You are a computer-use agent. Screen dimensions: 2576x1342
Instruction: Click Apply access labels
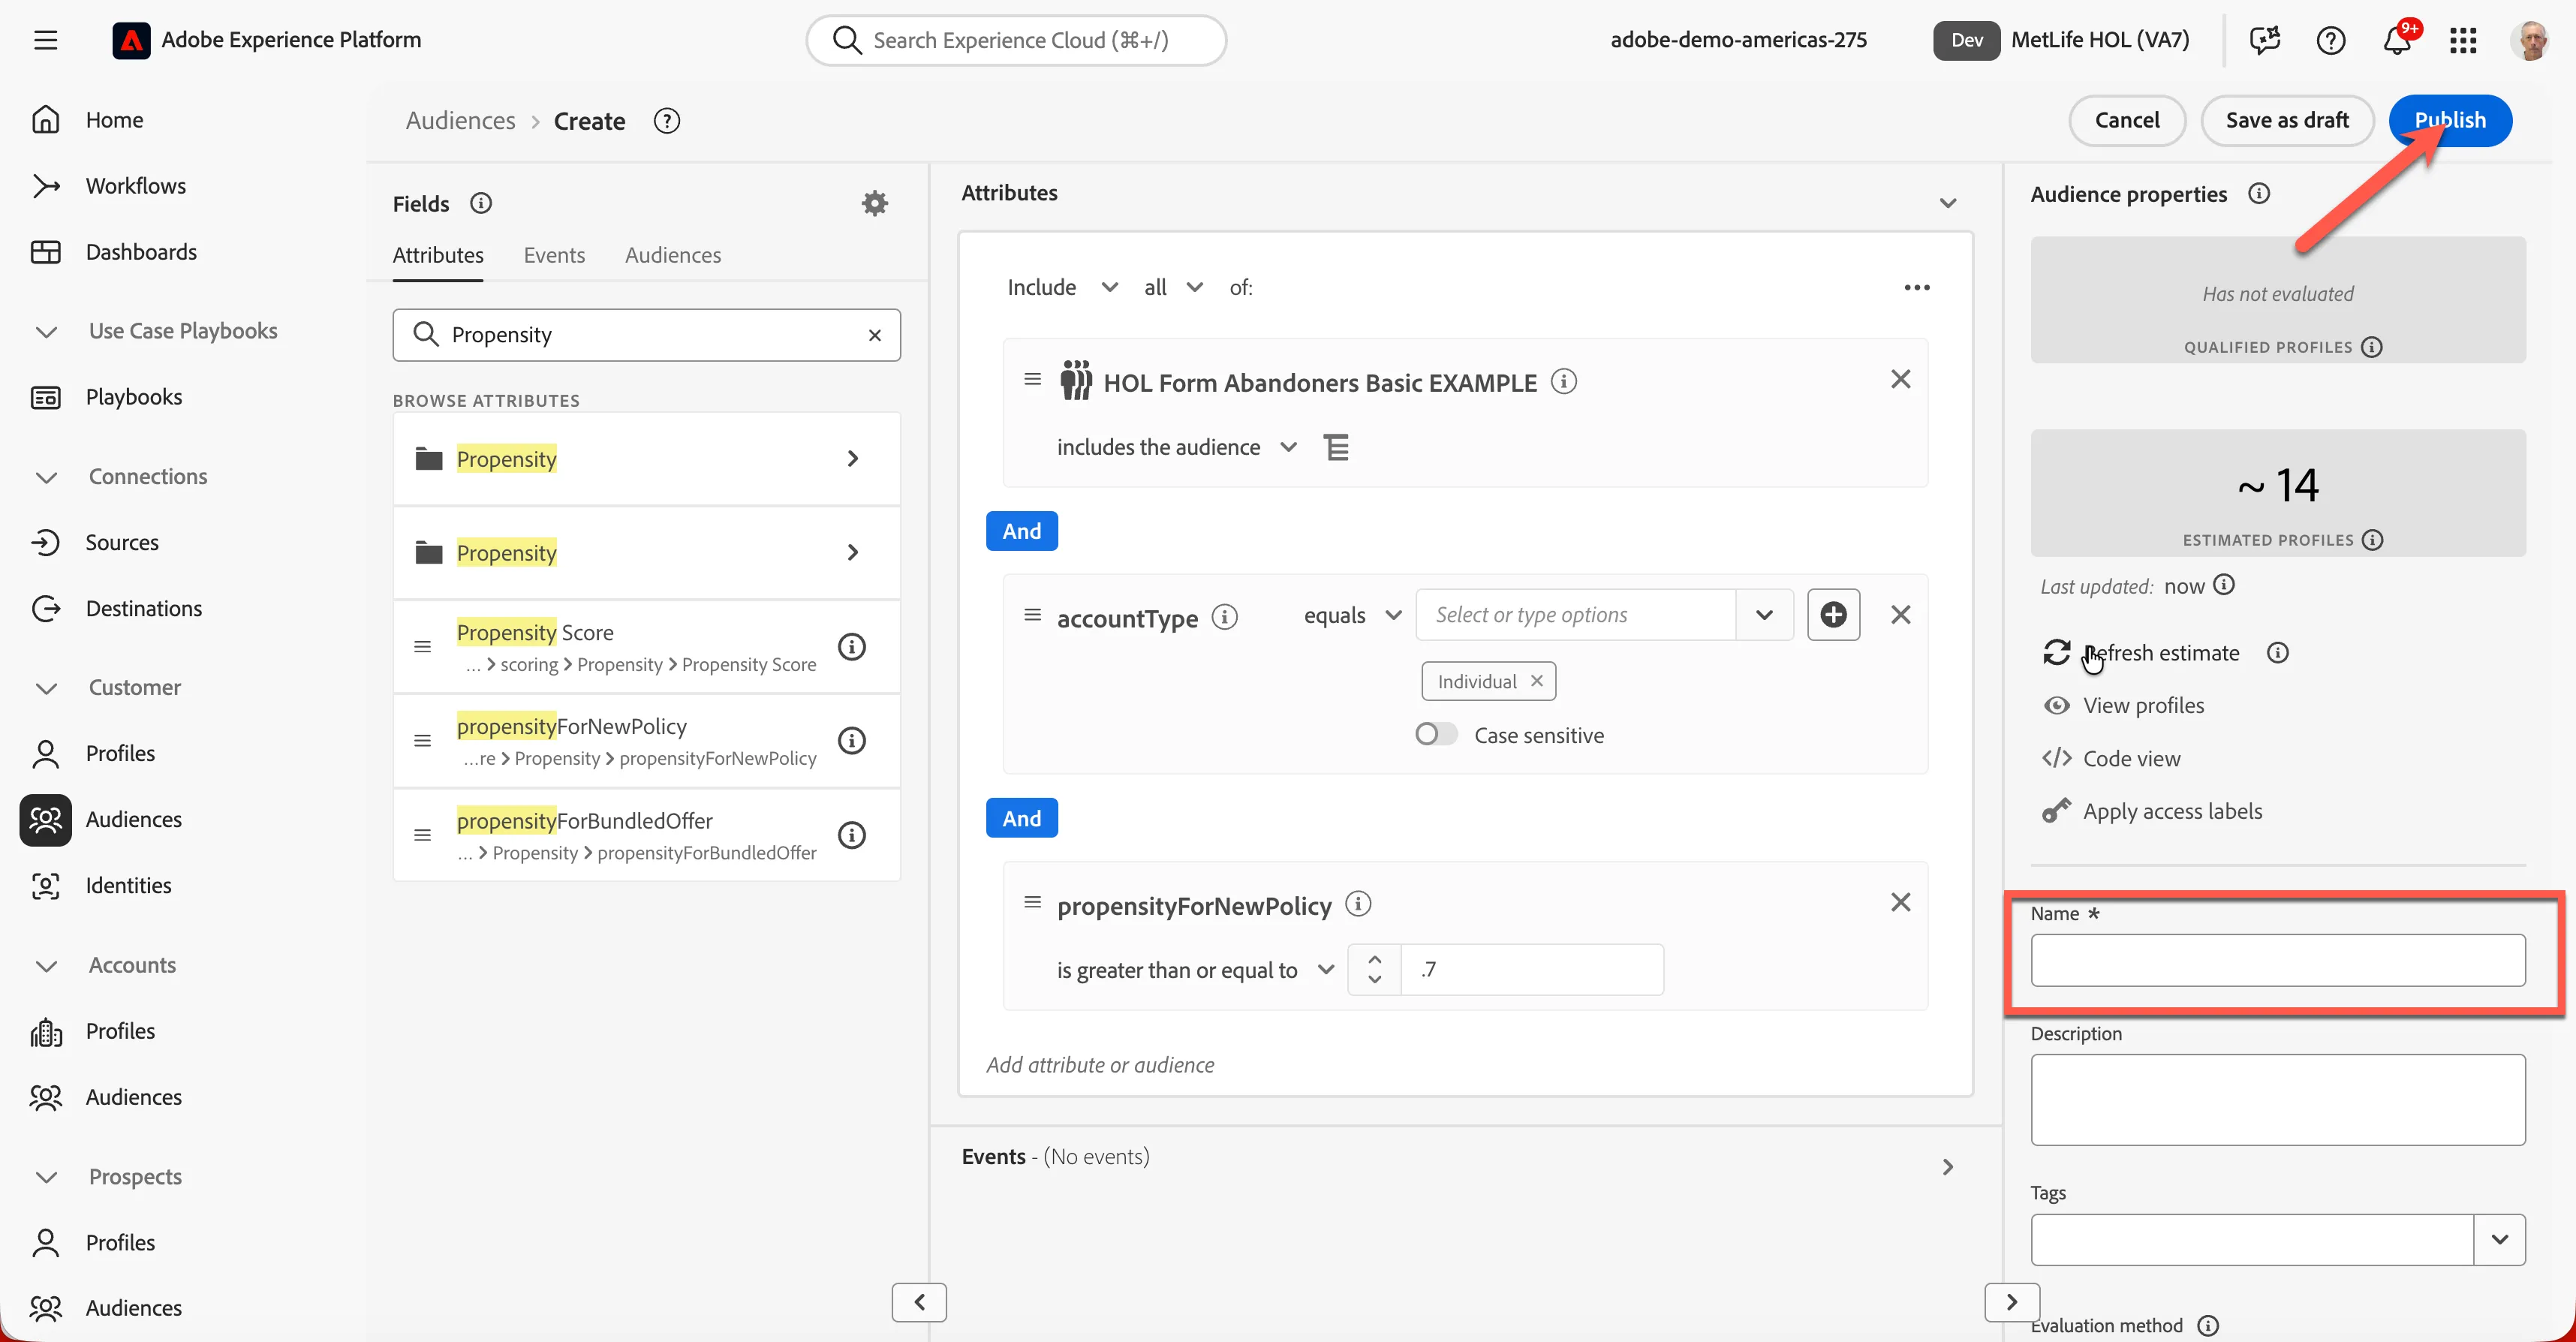(2152, 811)
